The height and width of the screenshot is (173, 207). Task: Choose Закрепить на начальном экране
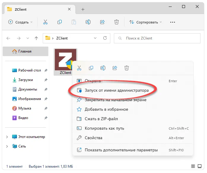click(133, 100)
